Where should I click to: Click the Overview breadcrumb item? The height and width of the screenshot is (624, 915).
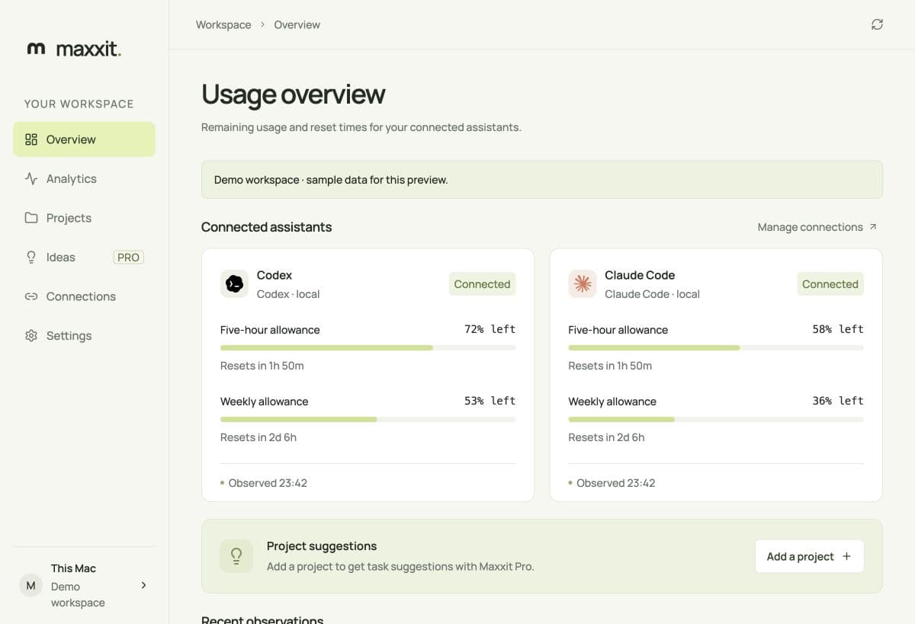click(x=297, y=24)
